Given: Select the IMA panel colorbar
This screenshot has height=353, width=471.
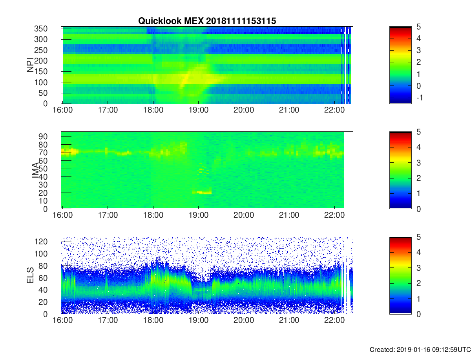Looking at the screenshot, I should tap(400, 170).
